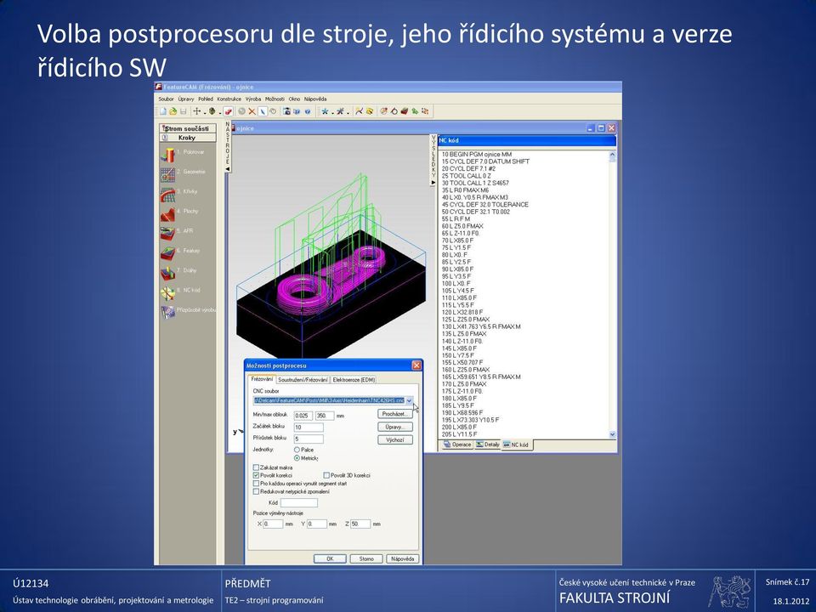Click the Z tool change position field

[x=360, y=524]
